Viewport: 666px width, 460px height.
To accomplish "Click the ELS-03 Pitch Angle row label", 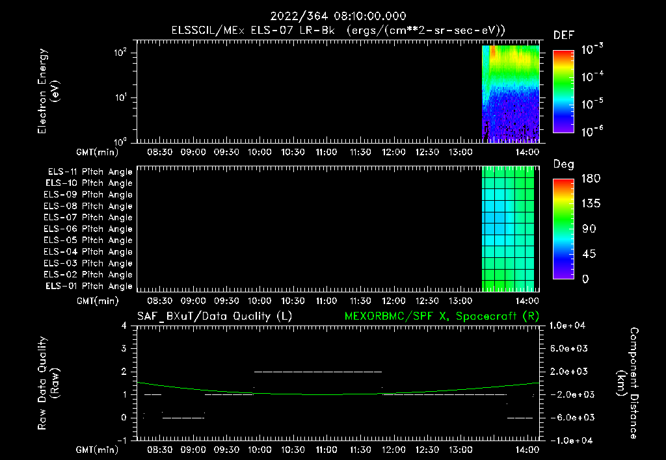I will point(88,263).
